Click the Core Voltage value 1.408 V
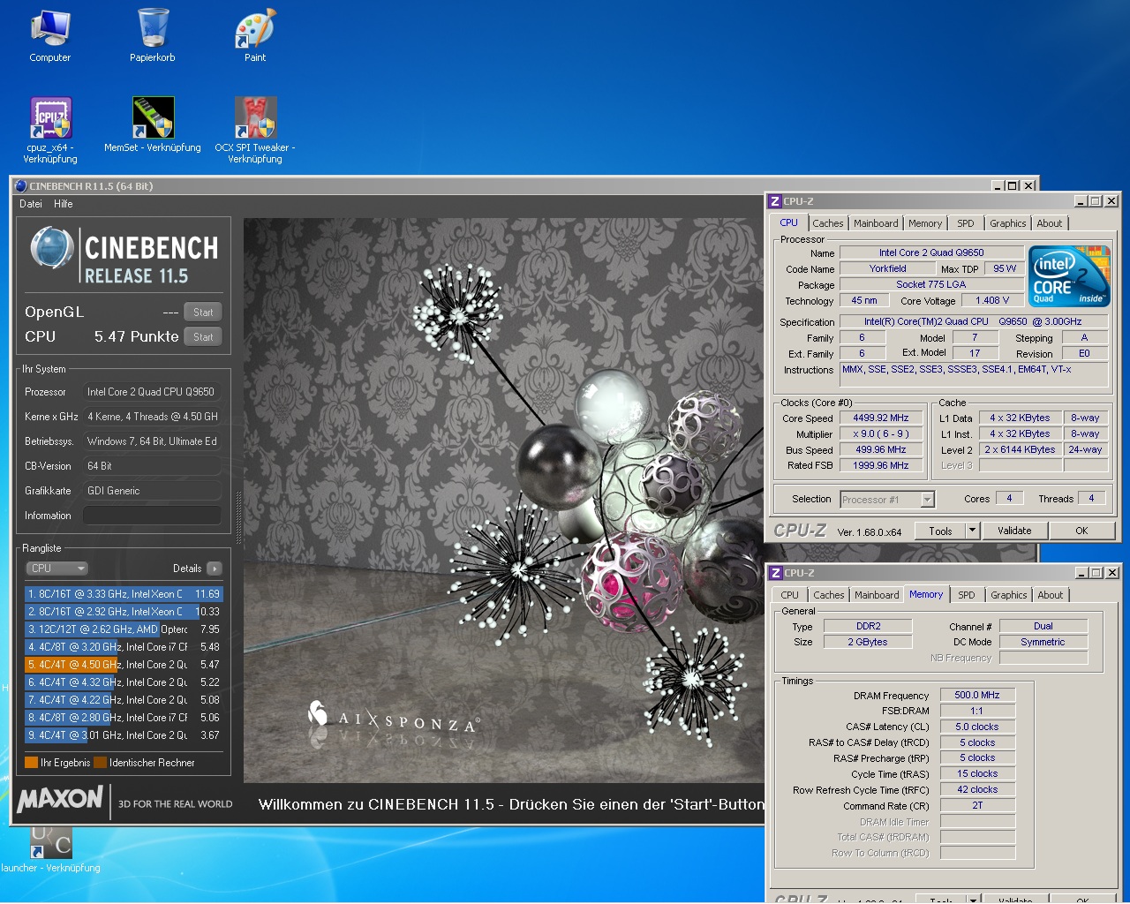1130x904 pixels. pyautogui.click(x=992, y=301)
